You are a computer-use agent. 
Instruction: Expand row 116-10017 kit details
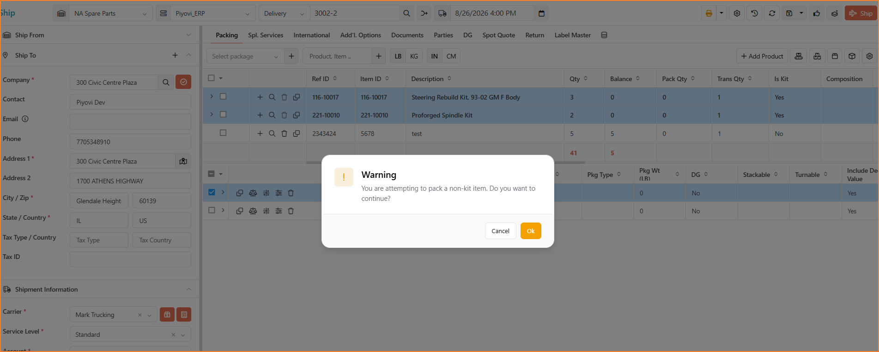pos(212,96)
